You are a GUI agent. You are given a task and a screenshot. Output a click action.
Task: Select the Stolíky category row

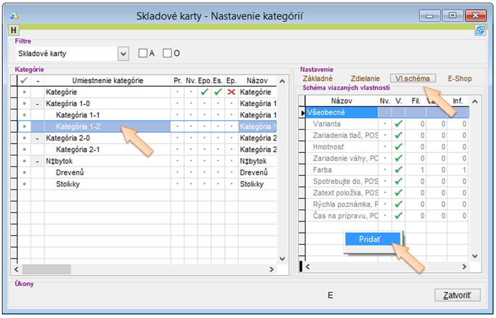[68, 184]
